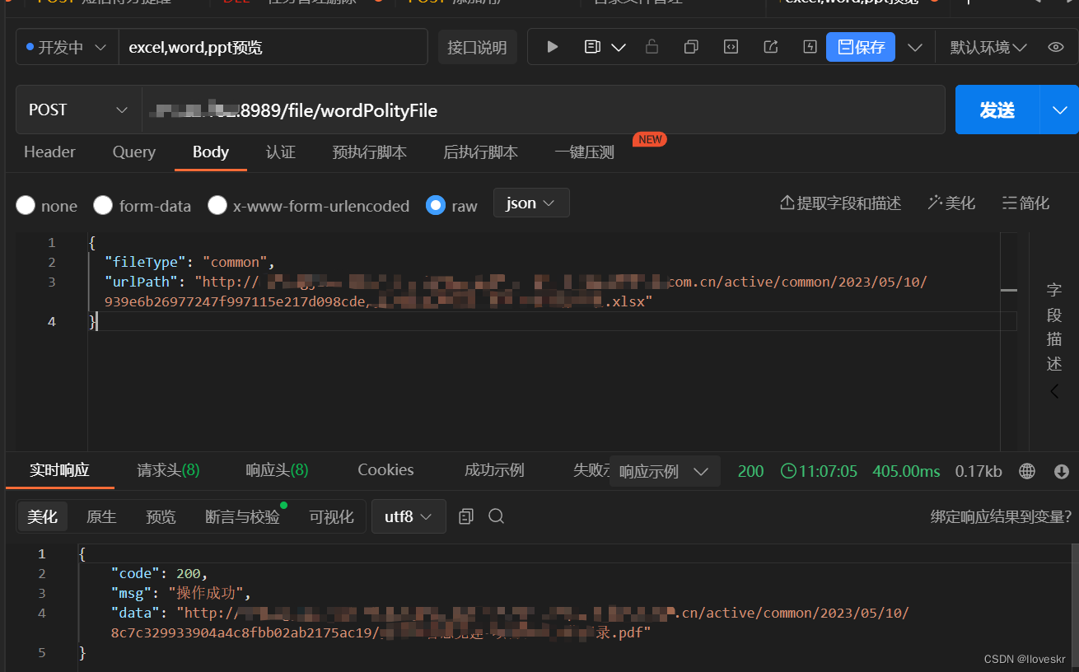
Task: Open the 响应头(8) tab
Action: (277, 470)
